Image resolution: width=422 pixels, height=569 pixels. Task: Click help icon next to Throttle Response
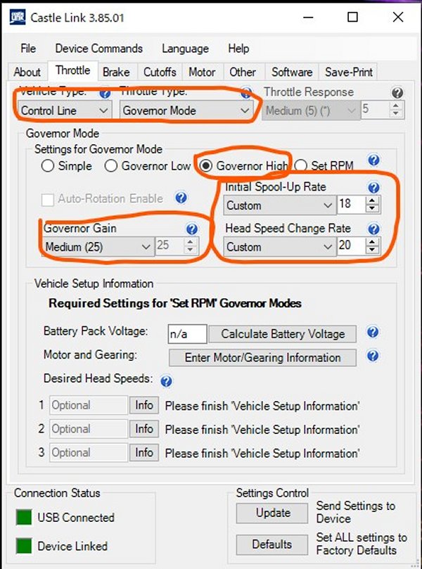(397, 92)
